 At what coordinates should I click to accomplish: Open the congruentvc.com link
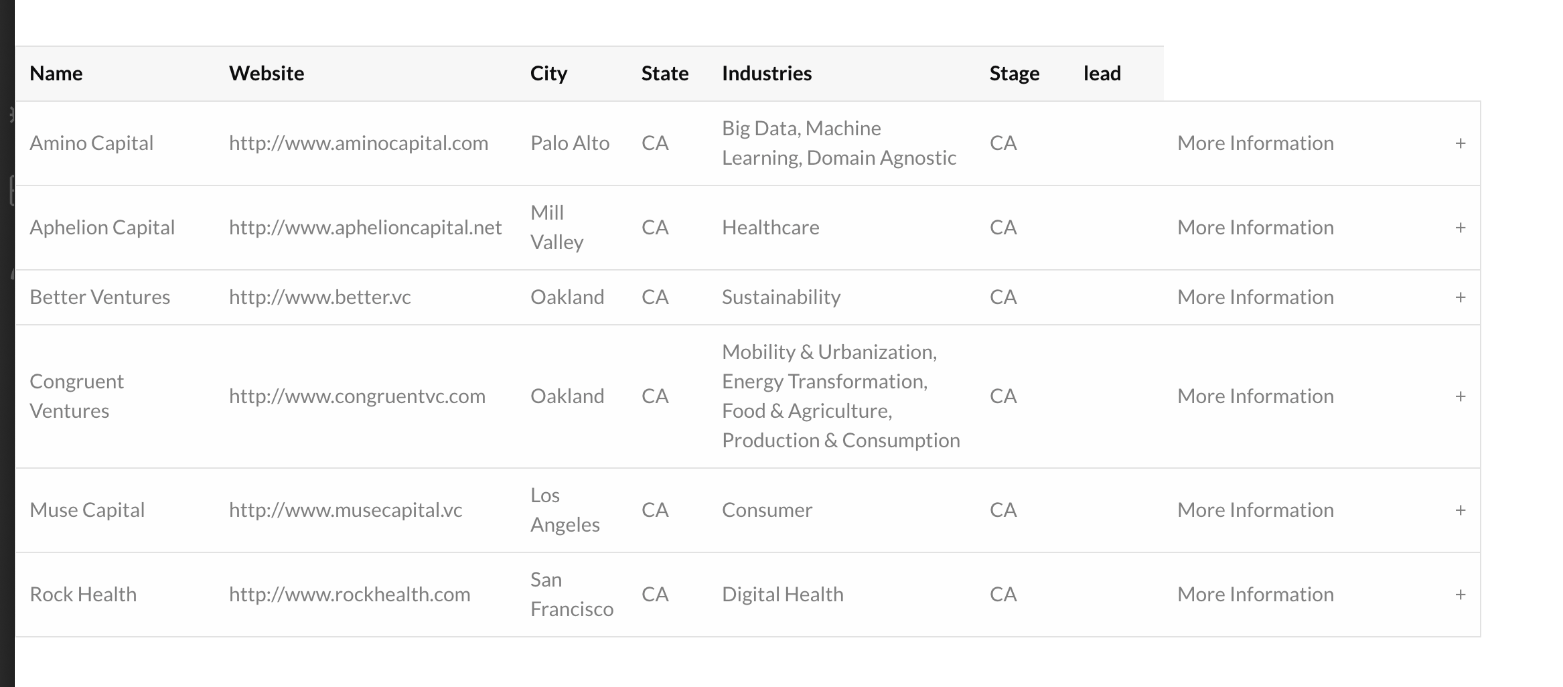click(357, 396)
